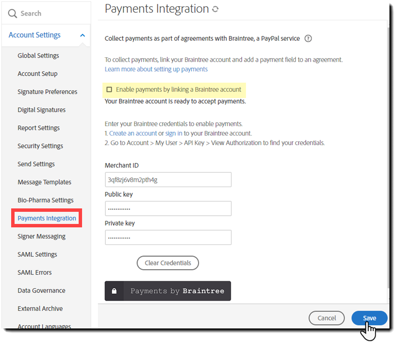Select Report Settings

[x=38, y=128]
